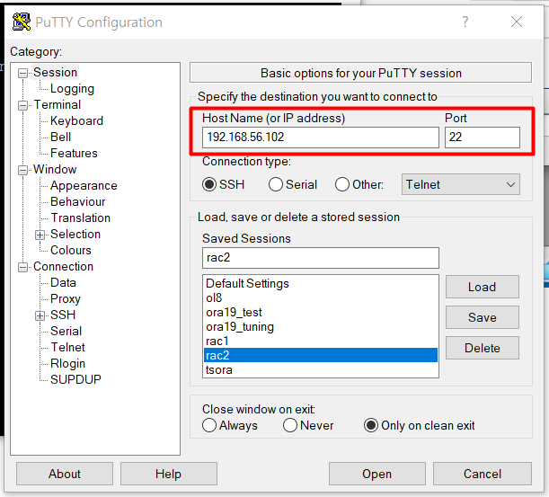Open the Telnet connection type dropdown
The height and width of the screenshot is (497, 549).
click(461, 184)
